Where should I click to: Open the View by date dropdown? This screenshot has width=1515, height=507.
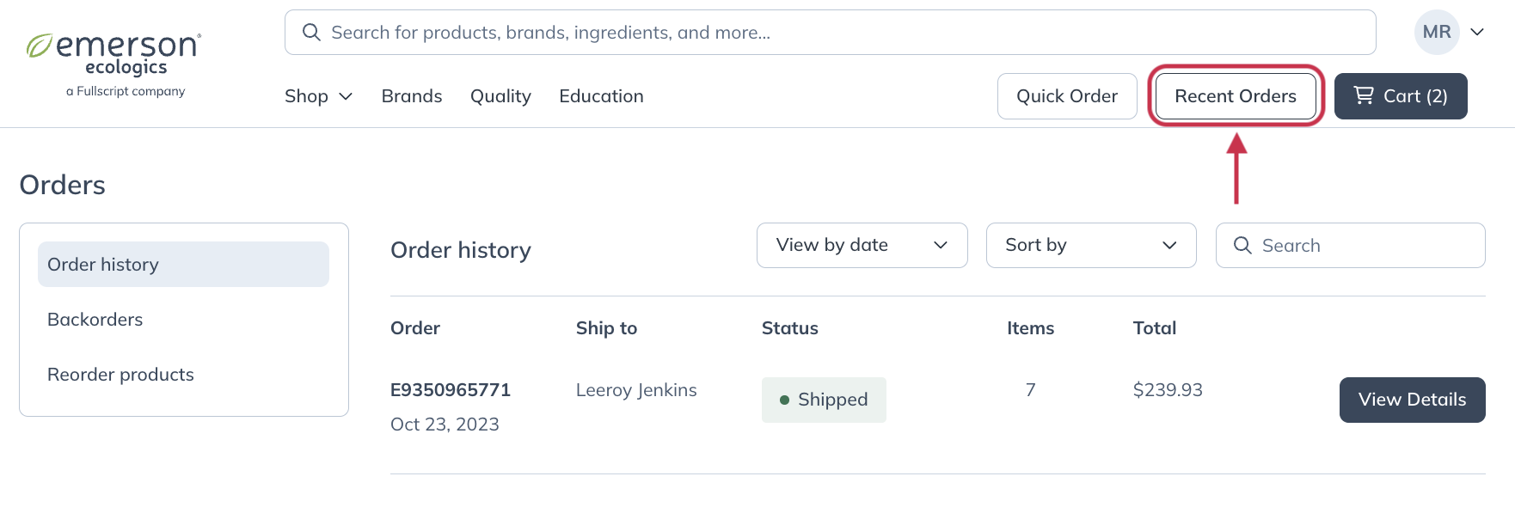click(862, 246)
